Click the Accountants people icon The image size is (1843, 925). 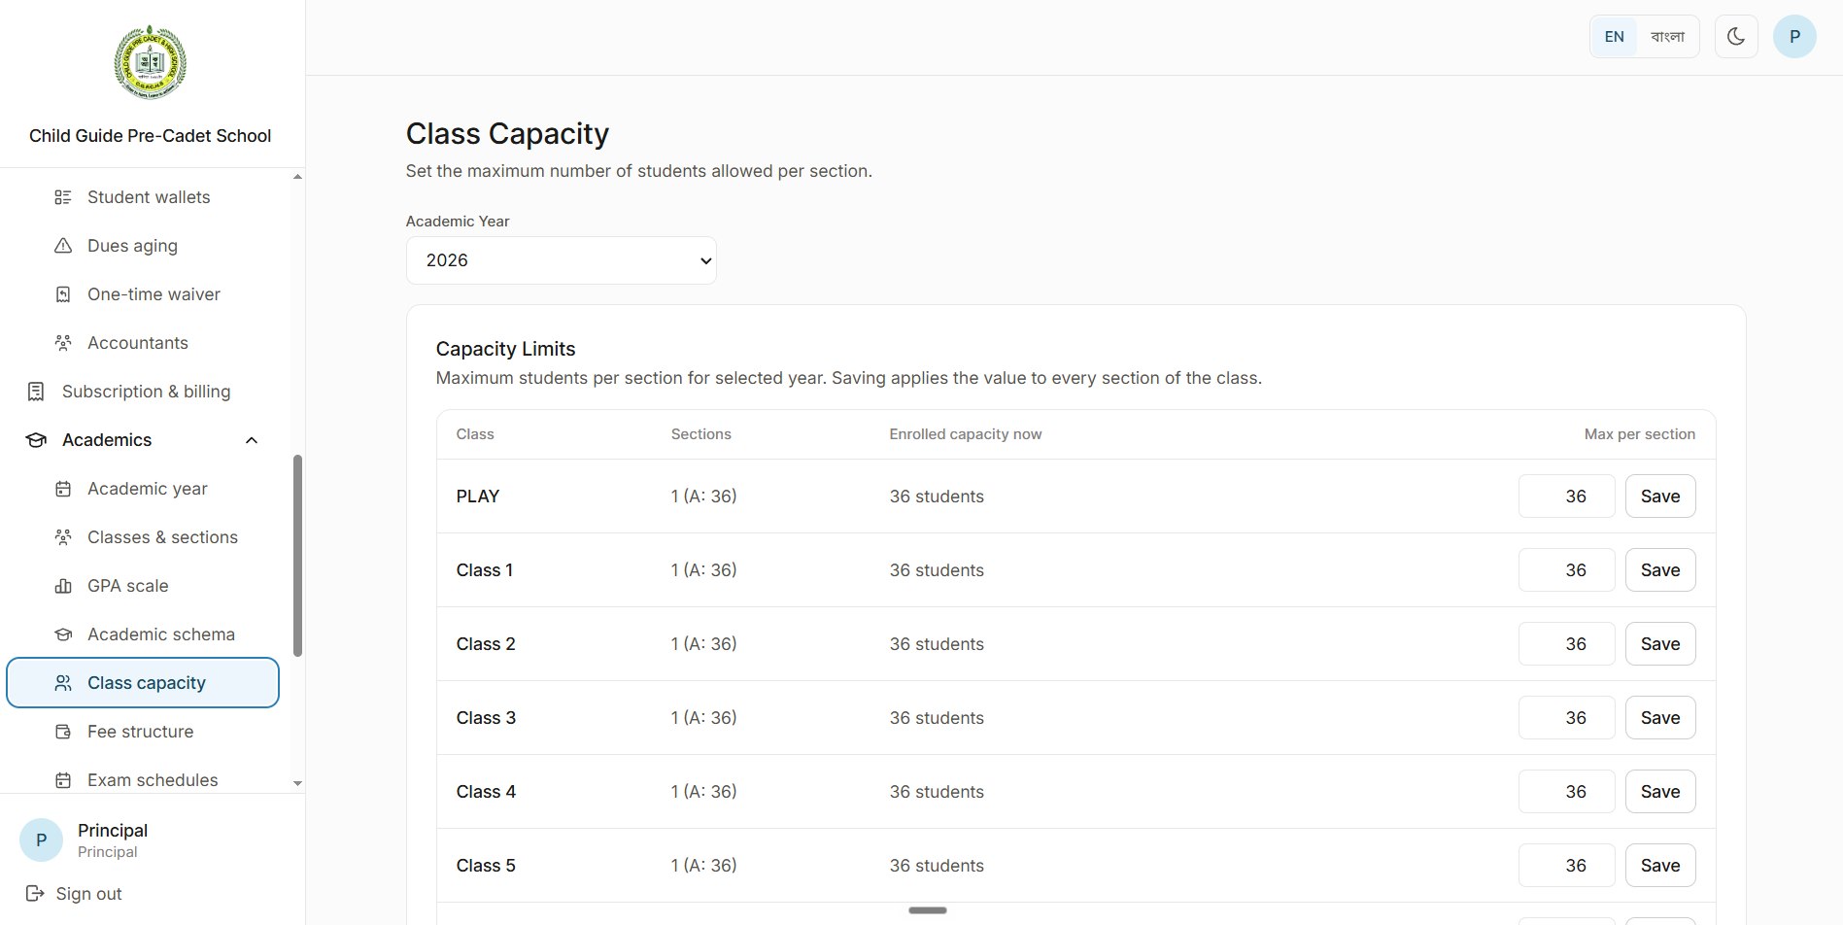pos(63,343)
